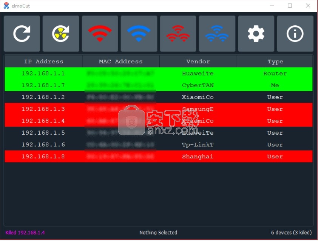Viewport: 318px width, 241px height.
Task: Select device 192.168.1.2
Action: (x=159, y=97)
